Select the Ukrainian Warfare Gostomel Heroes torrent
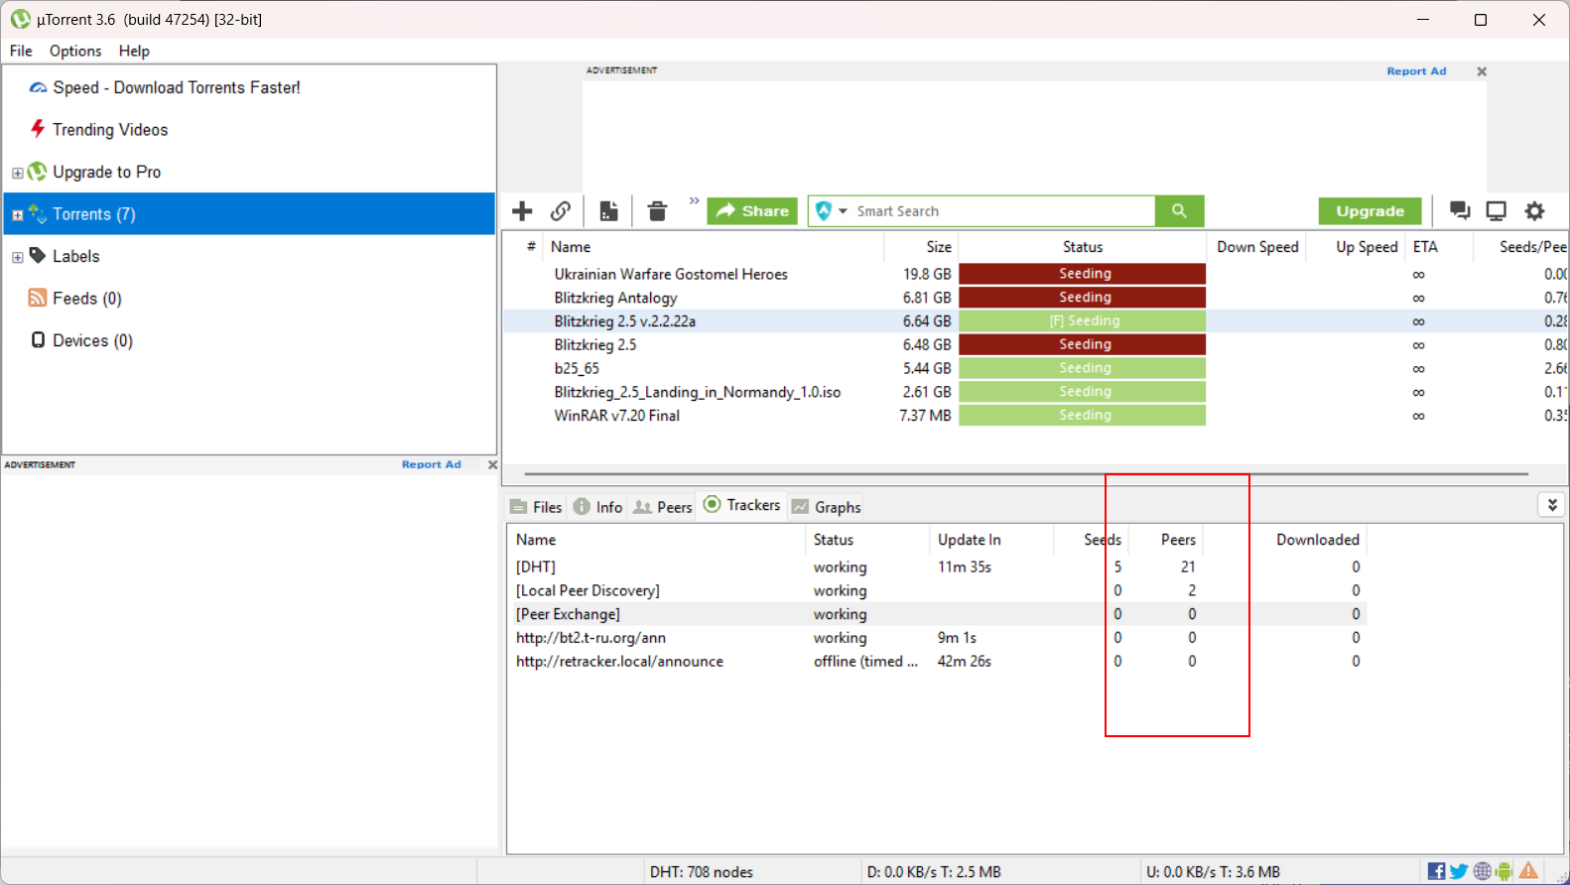The height and width of the screenshot is (885, 1570). click(671, 274)
